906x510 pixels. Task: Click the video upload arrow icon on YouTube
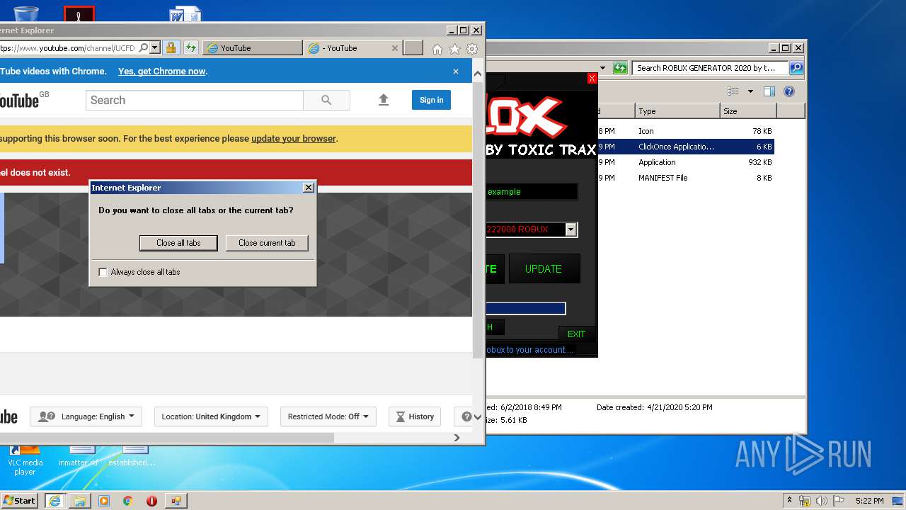point(383,100)
